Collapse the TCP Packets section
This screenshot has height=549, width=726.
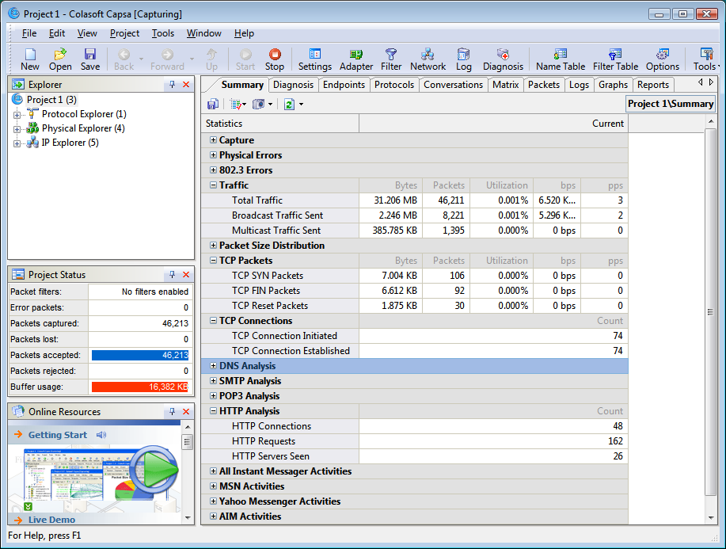click(x=213, y=261)
